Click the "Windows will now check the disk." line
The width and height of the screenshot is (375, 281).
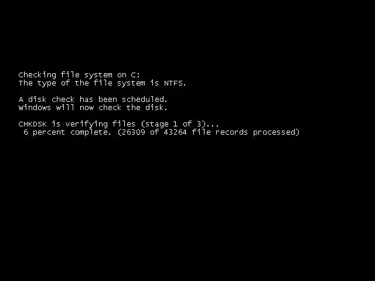[93, 108]
